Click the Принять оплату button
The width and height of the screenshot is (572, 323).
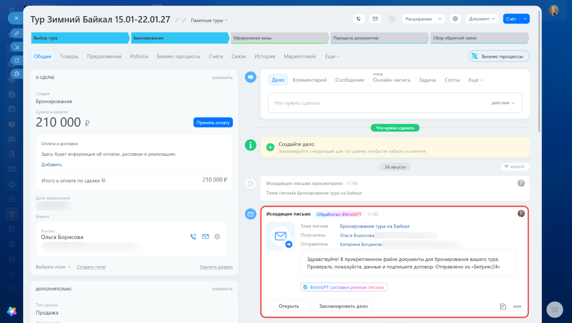pos(213,122)
